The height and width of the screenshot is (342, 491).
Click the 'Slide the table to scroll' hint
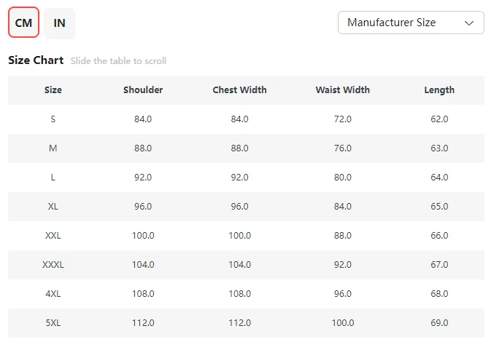click(x=118, y=61)
